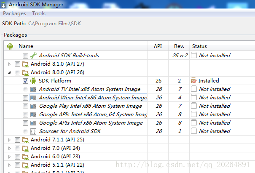Click Not installed status icon for Build-tools
This screenshot has height=173, width=255.
point(194,55)
